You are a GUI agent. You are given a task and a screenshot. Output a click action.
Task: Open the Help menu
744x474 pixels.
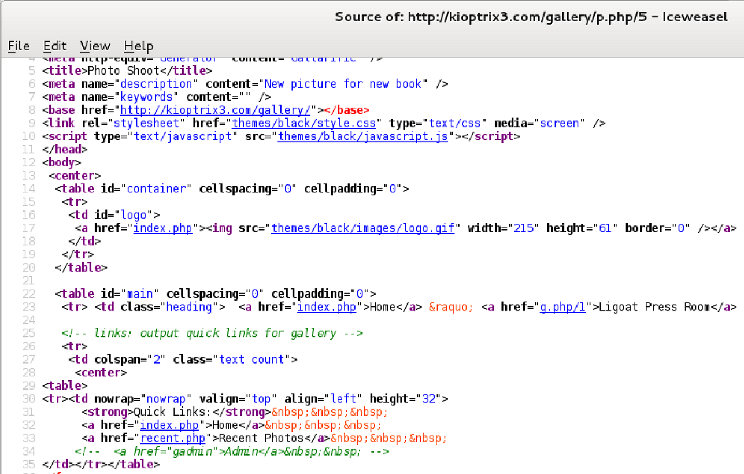click(139, 46)
